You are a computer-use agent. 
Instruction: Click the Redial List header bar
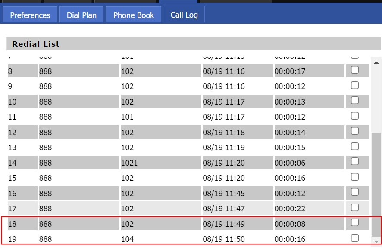(194, 44)
